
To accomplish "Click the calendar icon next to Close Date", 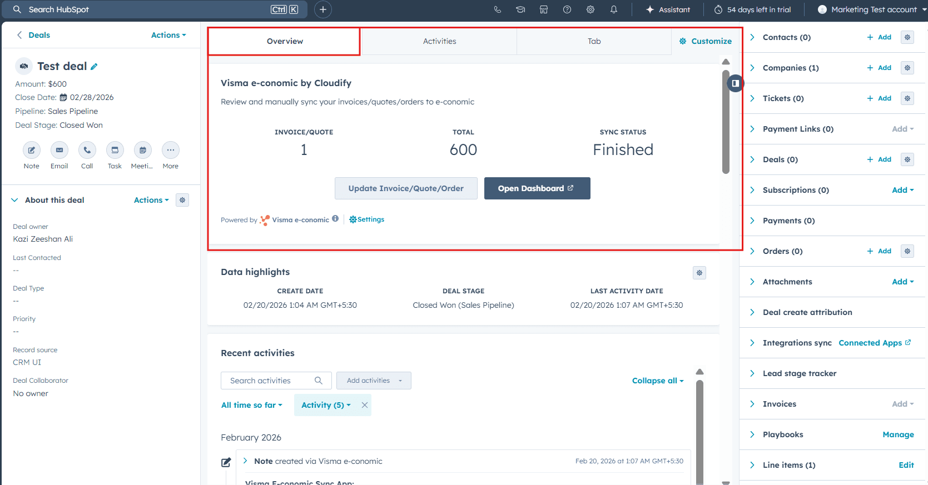I will [x=63, y=97].
